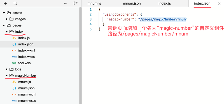Click line number 3 in the gutter
Viewport: 224px width, 104px height.
coord(90,19)
